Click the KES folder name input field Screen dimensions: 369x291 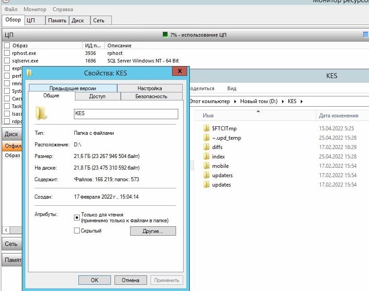pyautogui.click(x=126, y=114)
